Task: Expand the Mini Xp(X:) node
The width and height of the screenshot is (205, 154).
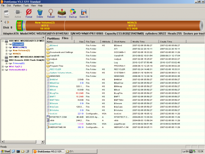Action: click(3, 66)
